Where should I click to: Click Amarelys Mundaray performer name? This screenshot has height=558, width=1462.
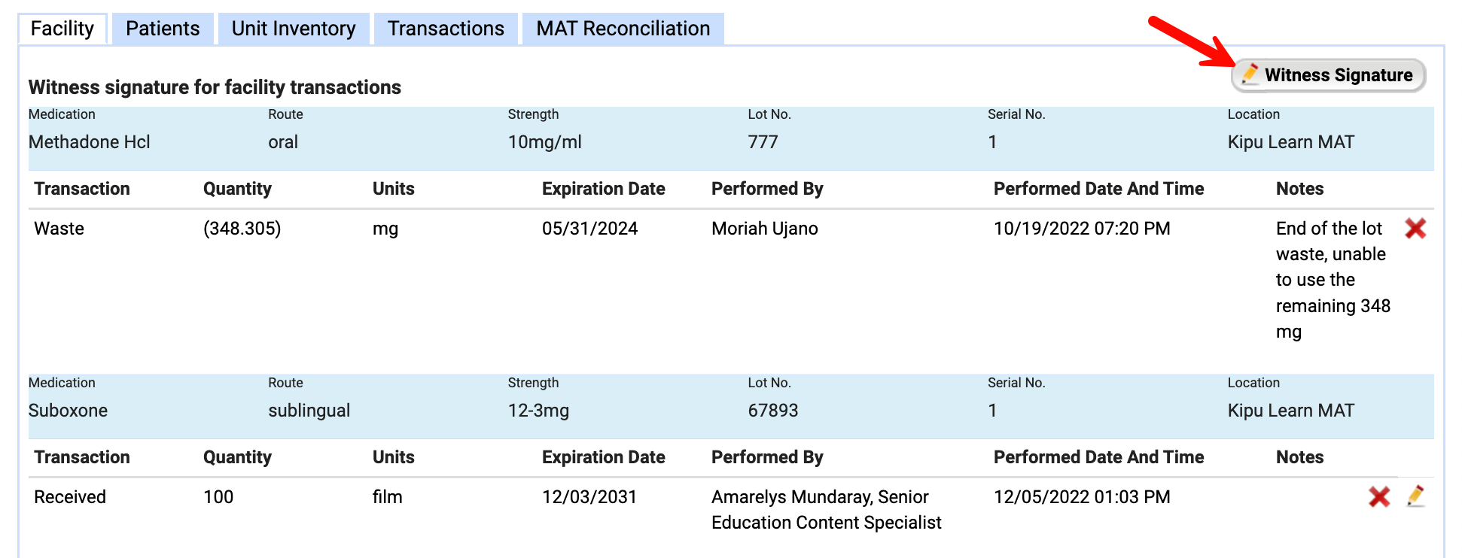[820, 497]
